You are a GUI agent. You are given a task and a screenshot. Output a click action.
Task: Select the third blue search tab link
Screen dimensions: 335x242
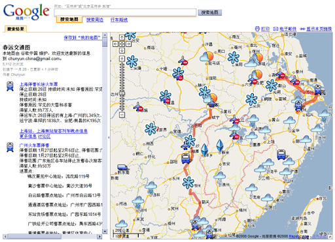tap(119, 20)
